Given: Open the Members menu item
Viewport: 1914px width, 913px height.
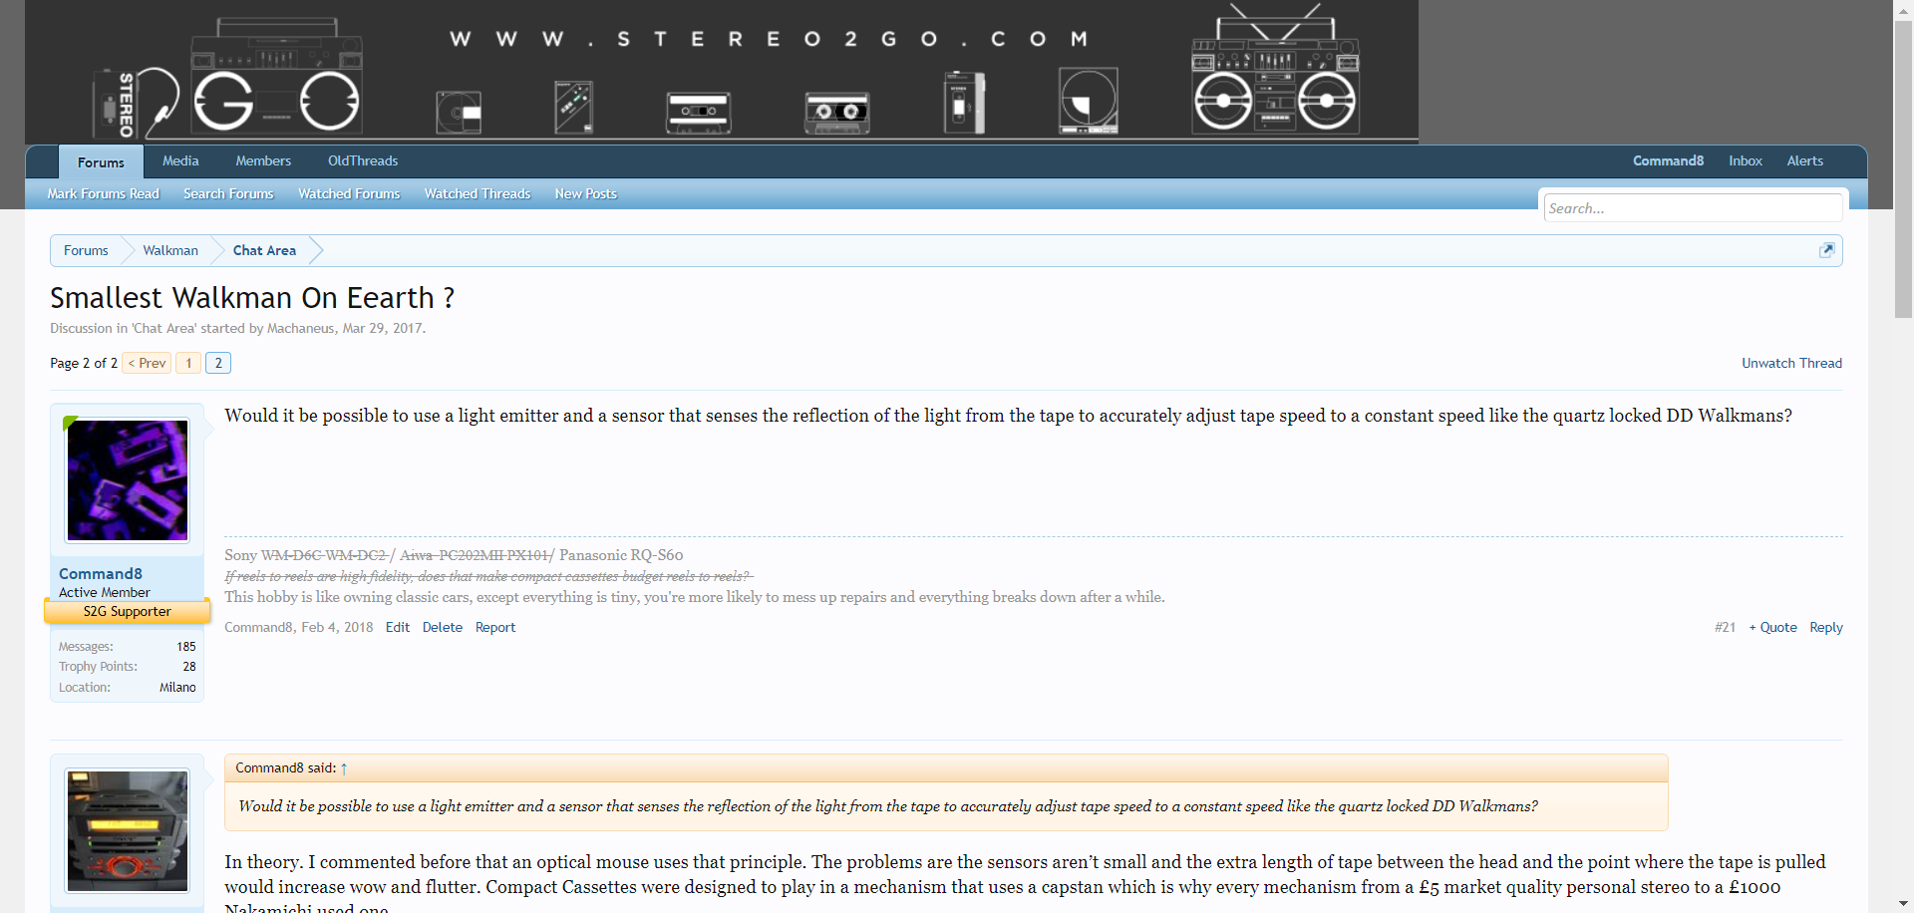Looking at the screenshot, I should 263,161.
